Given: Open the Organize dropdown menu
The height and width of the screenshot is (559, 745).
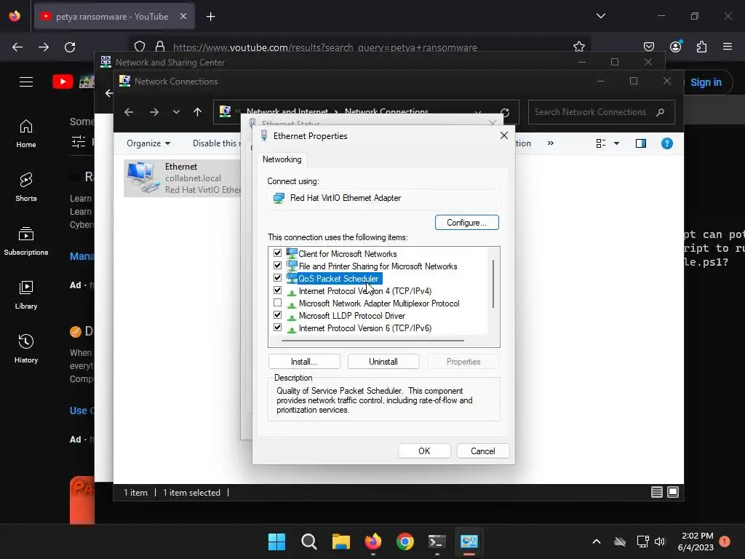Looking at the screenshot, I should (148, 143).
